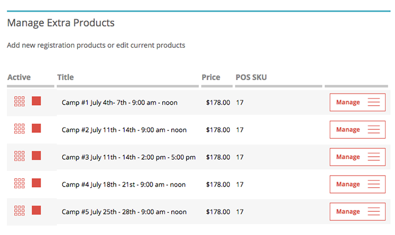Disable the active box for Camp #5
This screenshot has height=235, width=395.
36,210
